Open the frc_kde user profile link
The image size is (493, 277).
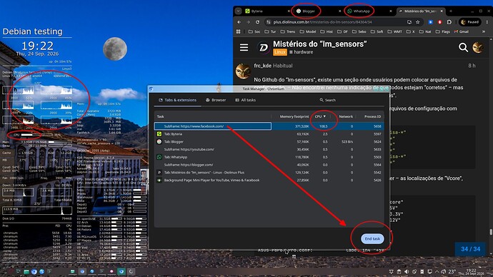click(262, 66)
